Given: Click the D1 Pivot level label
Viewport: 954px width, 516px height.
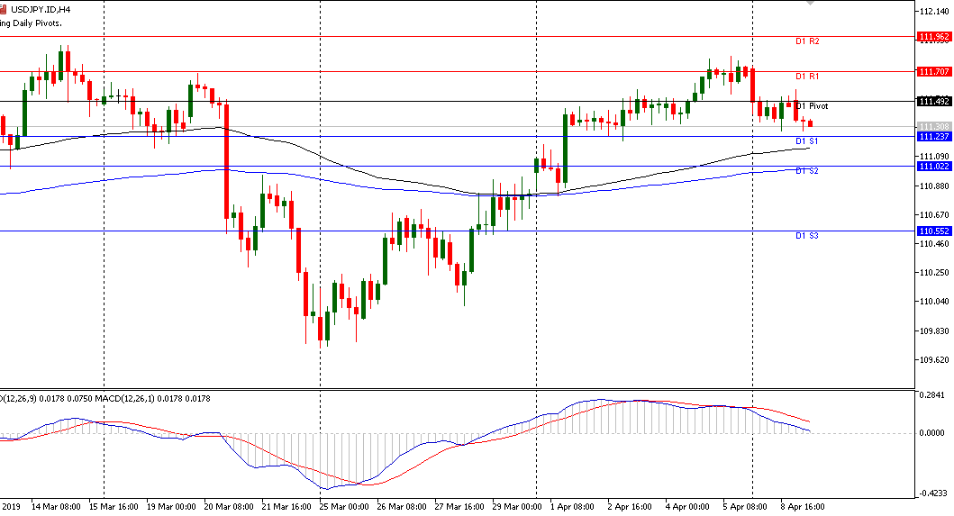Looking at the screenshot, I should point(811,106).
